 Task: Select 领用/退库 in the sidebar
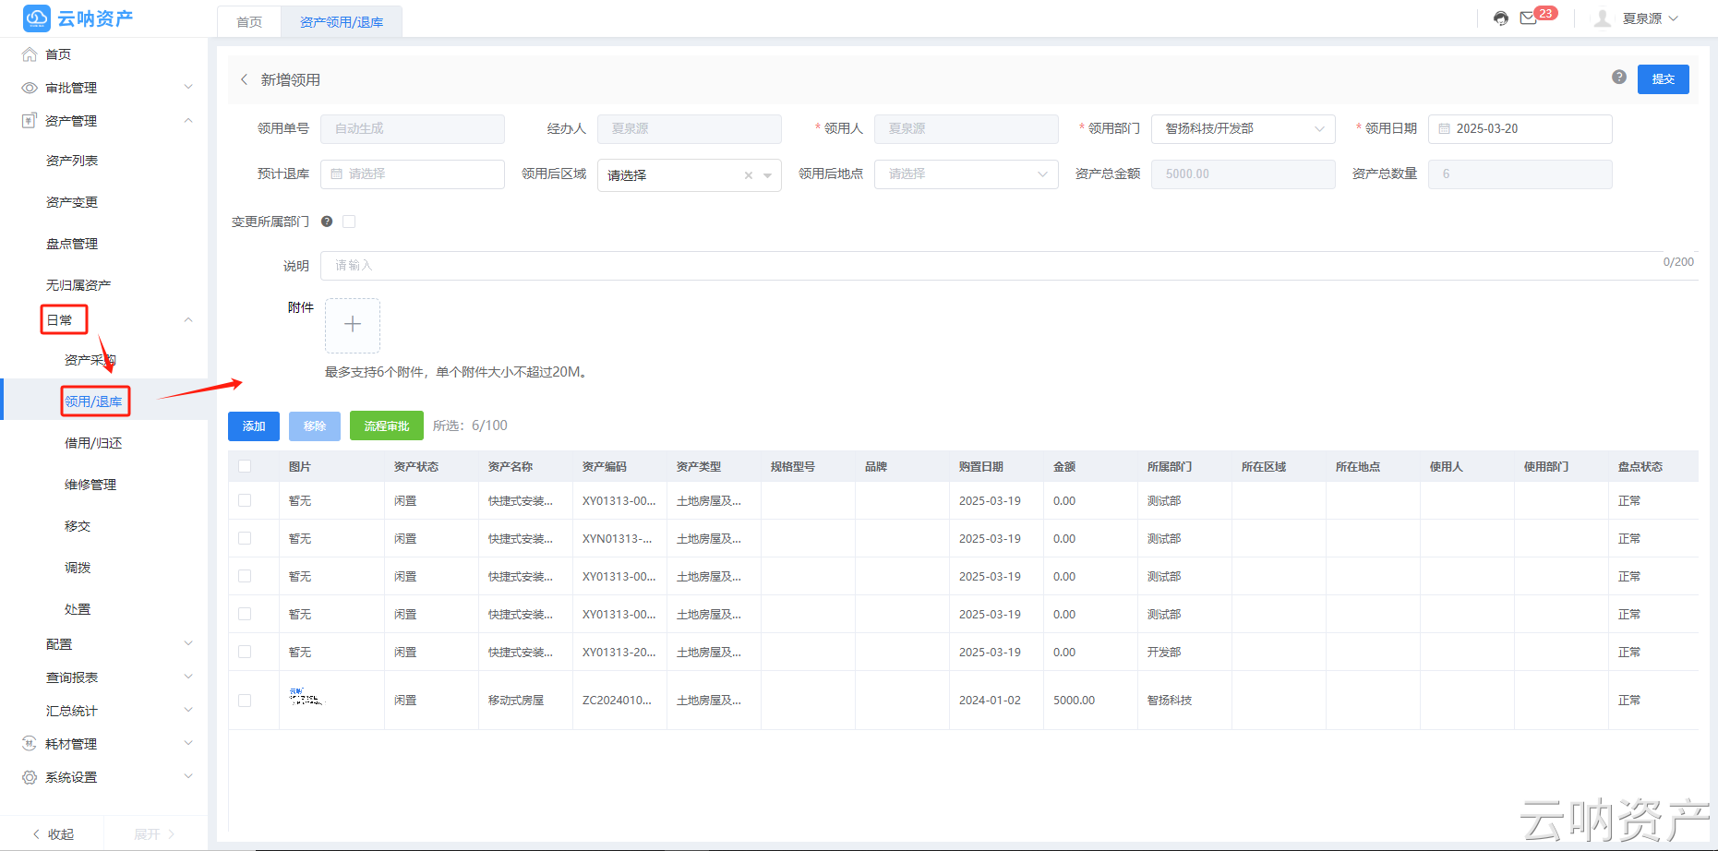(x=93, y=402)
